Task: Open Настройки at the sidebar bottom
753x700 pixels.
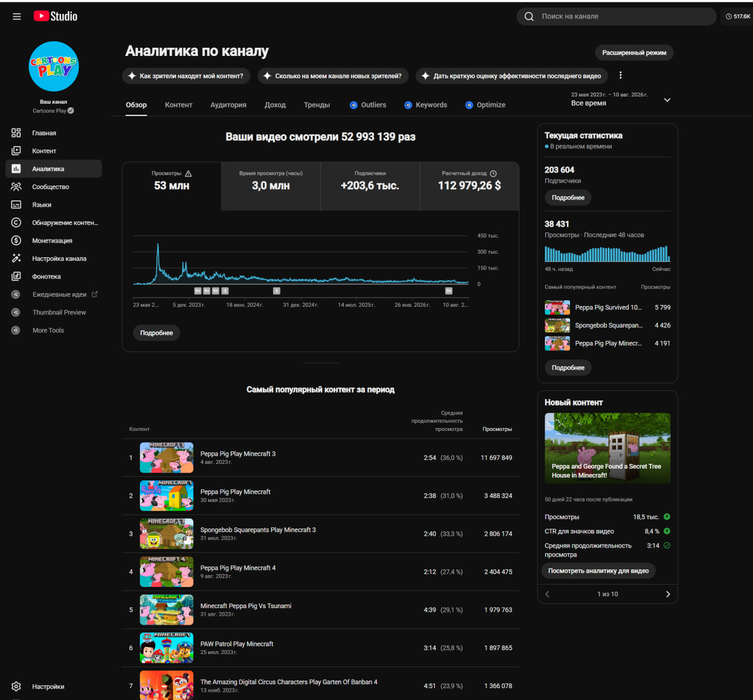Action: (x=54, y=686)
